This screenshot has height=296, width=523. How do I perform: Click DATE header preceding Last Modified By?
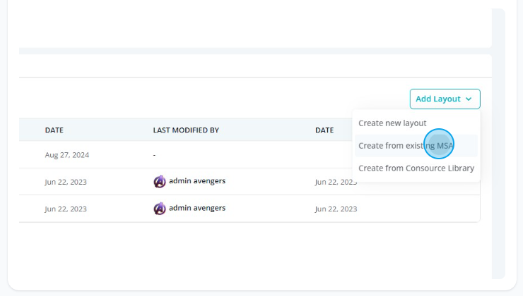pyautogui.click(x=54, y=130)
